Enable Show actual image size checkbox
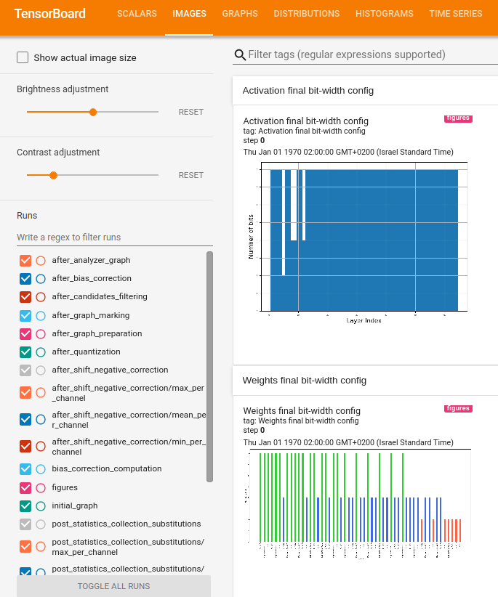 [x=23, y=57]
